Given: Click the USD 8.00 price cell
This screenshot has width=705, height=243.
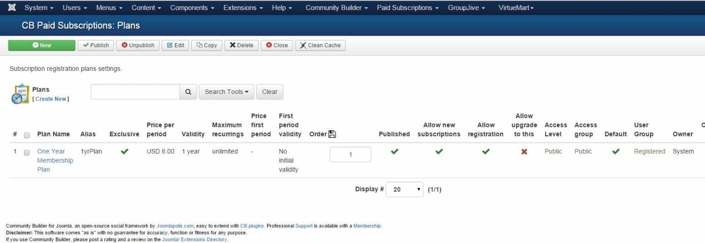Looking at the screenshot, I should click(x=160, y=151).
